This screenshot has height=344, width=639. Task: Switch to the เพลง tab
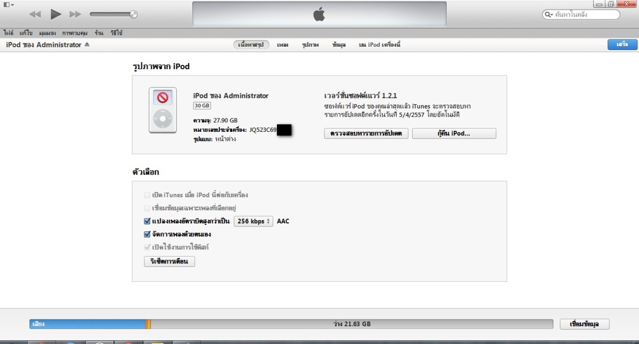pyautogui.click(x=283, y=45)
